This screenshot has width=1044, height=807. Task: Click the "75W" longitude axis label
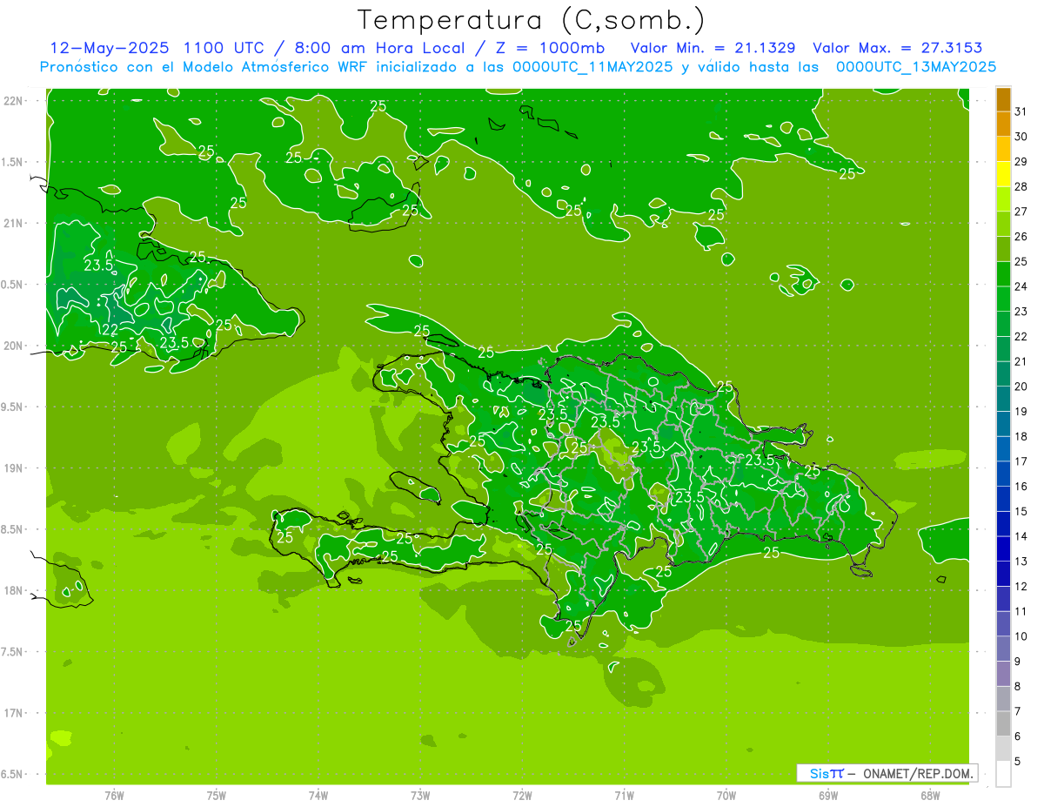[x=217, y=796]
